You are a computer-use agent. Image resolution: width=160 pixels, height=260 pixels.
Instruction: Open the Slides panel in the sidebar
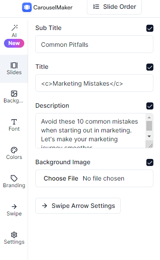pos(14,69)
